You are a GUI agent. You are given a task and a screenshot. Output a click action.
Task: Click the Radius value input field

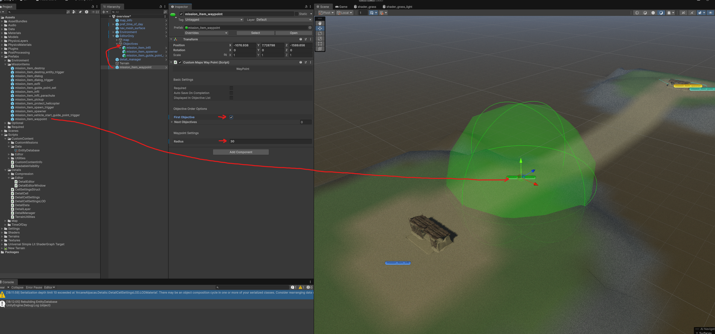point(270,141)
